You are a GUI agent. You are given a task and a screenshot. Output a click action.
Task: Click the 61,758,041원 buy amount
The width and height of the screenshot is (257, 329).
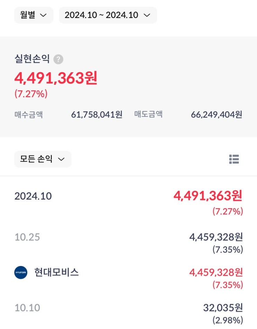[97, 115]
